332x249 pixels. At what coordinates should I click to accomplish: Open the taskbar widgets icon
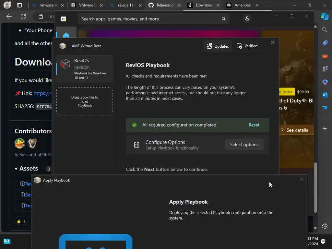[7, 241]
